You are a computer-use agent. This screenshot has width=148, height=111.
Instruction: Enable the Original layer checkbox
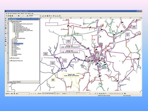13,40
